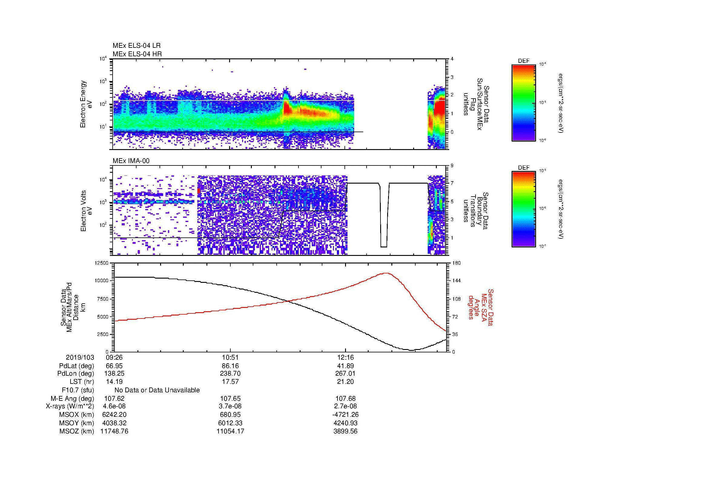708x500 pixels.
Task: Click the 09:26 time tick label
Action: pyautogui.click(x=114, y=358)
